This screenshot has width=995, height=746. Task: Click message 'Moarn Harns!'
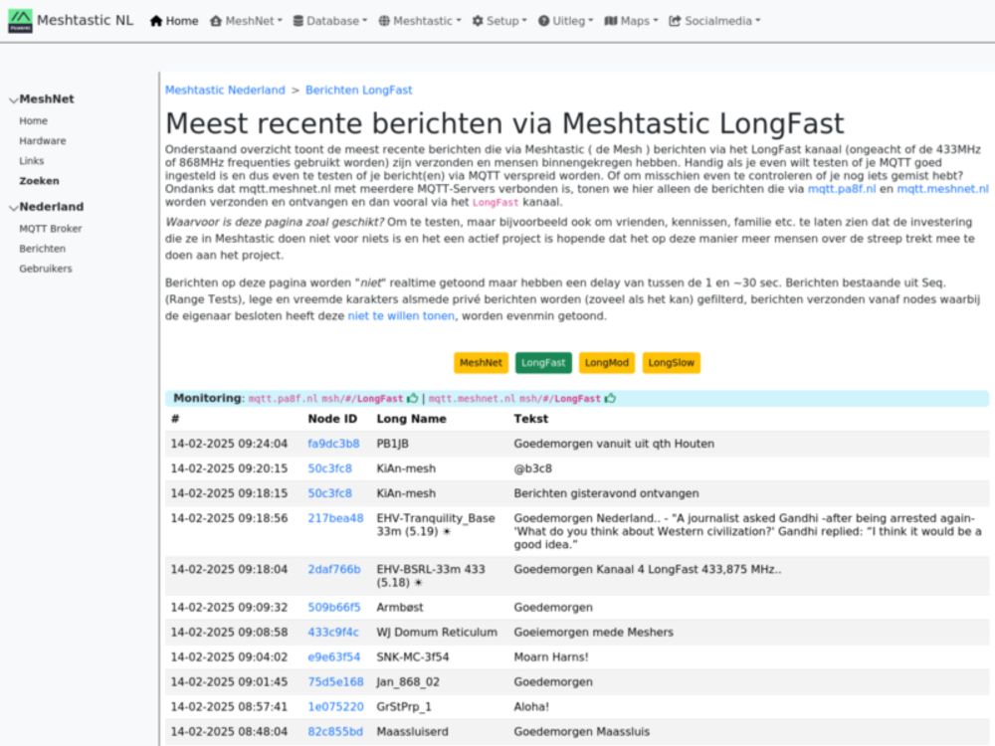[551, 657]
